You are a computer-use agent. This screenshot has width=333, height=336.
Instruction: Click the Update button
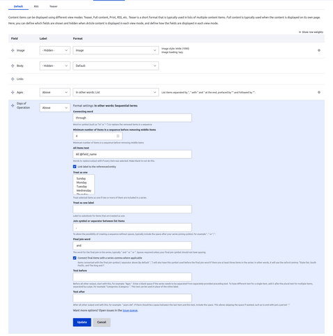[82, 322]
